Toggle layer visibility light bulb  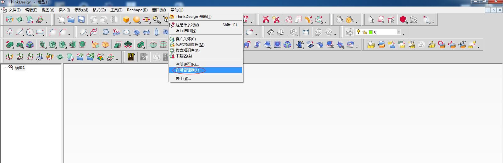tap(358, 32)
